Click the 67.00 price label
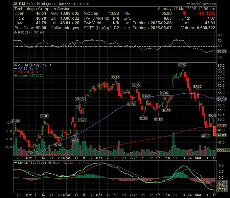 197,87
